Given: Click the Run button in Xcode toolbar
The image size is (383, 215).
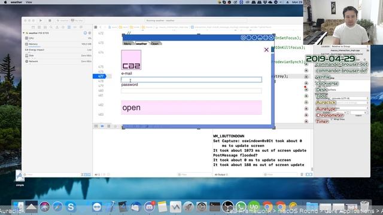Looking at the screenshot, I should (x=41, y=21).
